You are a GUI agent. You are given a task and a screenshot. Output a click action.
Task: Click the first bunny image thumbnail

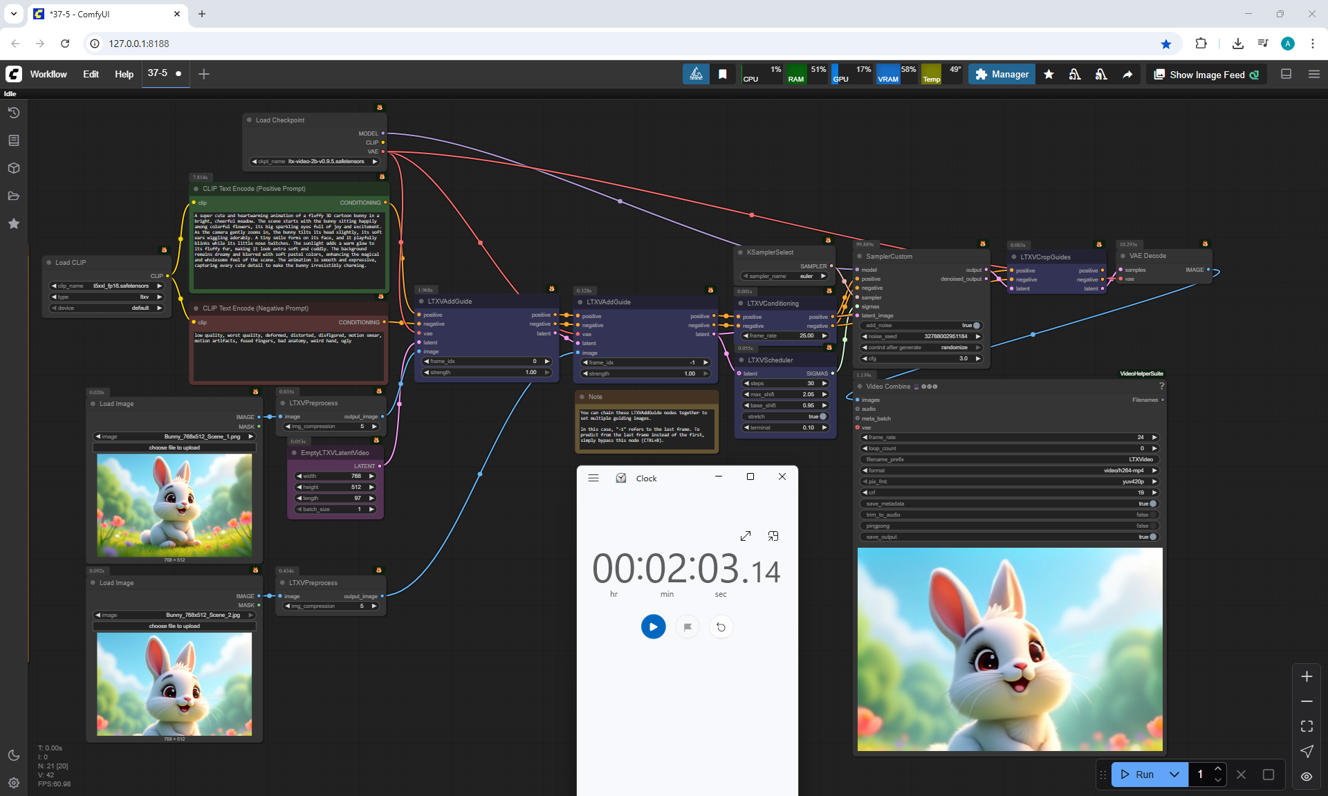[174, 506]
